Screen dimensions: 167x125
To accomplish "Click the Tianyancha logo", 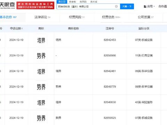I will click(7, 5).
